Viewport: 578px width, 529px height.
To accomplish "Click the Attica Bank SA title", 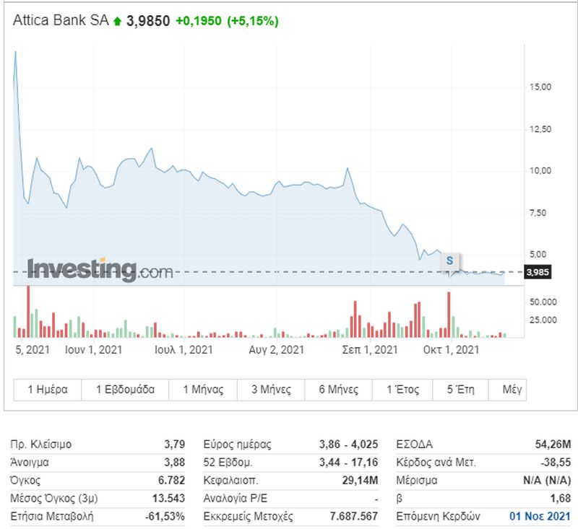I will tap(61, 20).
